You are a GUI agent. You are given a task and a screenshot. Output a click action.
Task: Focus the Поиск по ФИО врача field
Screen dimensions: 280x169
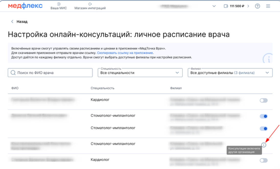(x=54, y=73)
